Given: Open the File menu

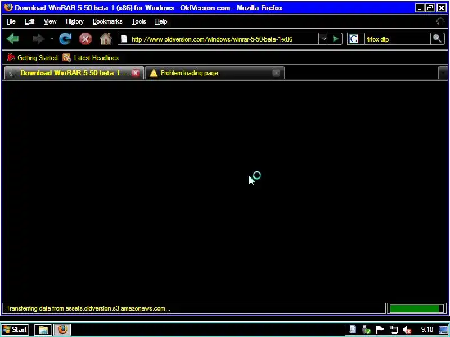Looking at the screenshot, I should (x=11, y=21).
